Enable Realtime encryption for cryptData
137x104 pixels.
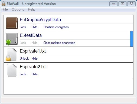(56, 27)
